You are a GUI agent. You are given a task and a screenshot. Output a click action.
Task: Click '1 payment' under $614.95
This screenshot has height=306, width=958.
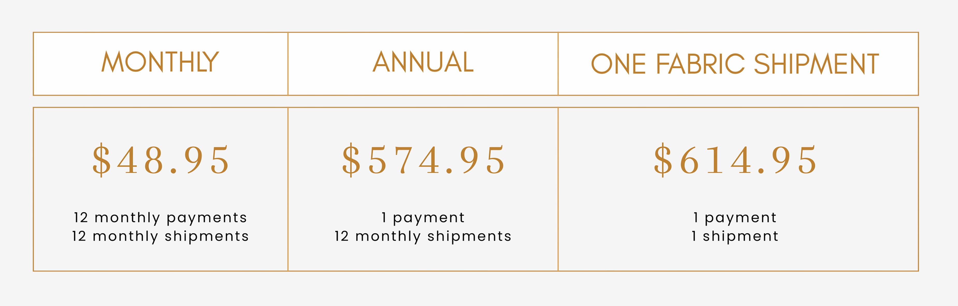[735, 217]
